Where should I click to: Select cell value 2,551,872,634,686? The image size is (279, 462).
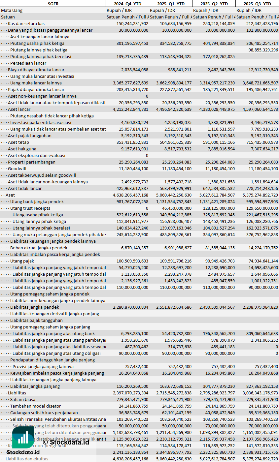coord(174,307)
